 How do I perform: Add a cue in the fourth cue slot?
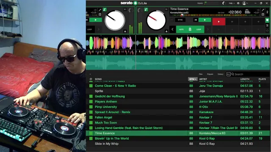tap(258, 22)
